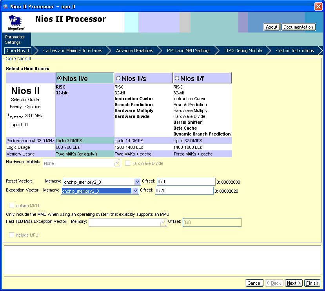
Task: Switch to Core Nios II tab
Action: [x=18, y=51]
